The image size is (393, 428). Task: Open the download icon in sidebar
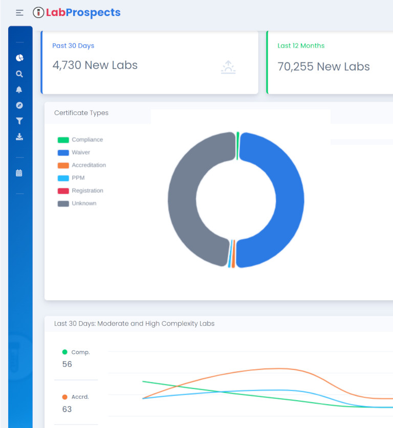19,137
